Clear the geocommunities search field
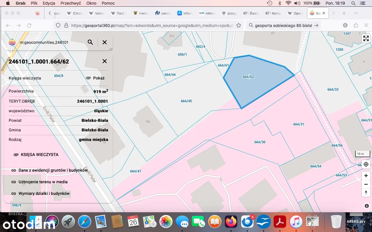 point(105,42)
